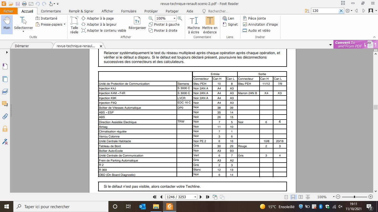Rotate view with Pivoter à gauche
Viewport: 378px width, 212px height.
point(164,24)
